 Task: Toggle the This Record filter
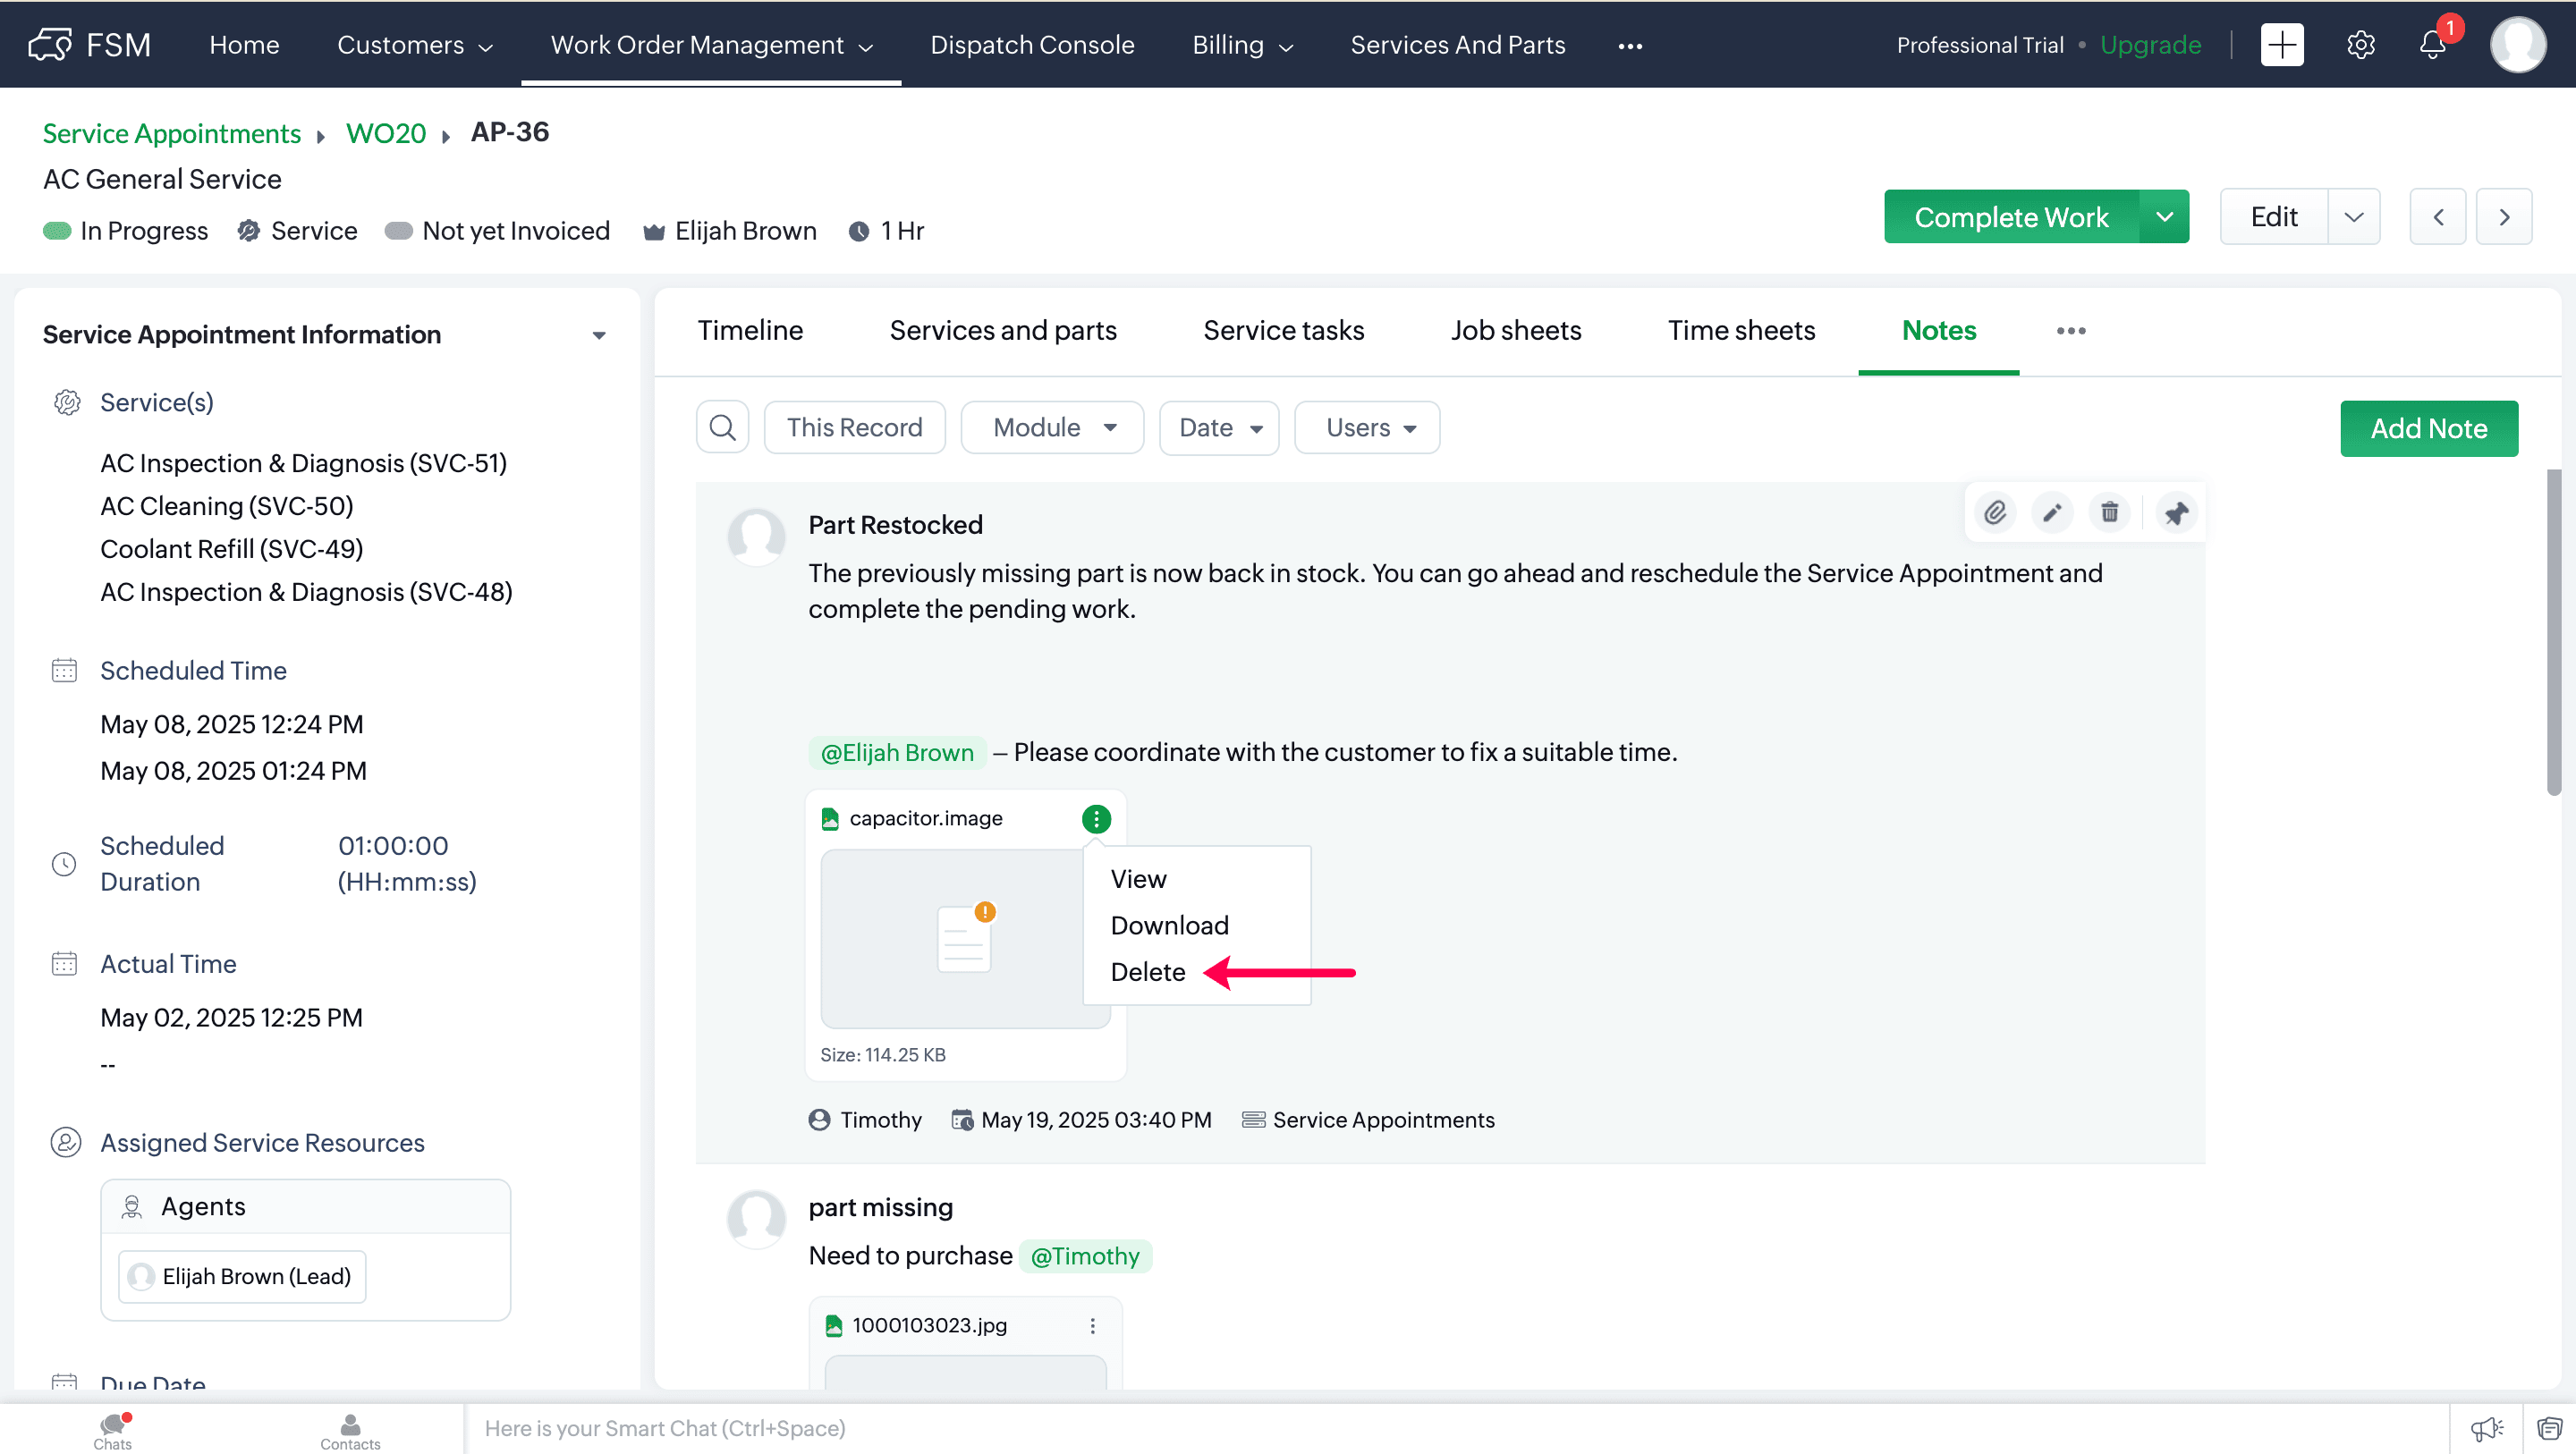854,428
